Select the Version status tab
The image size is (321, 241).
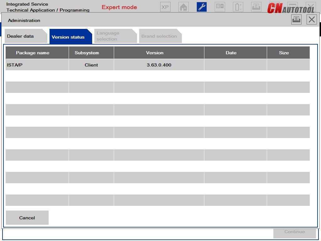click(x=71, y=36)
